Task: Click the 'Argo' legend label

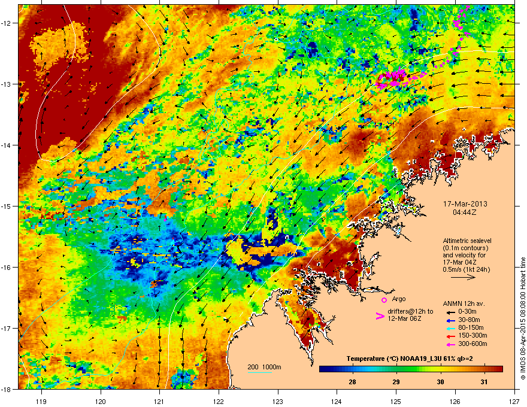Action: [x=399, y=299]
